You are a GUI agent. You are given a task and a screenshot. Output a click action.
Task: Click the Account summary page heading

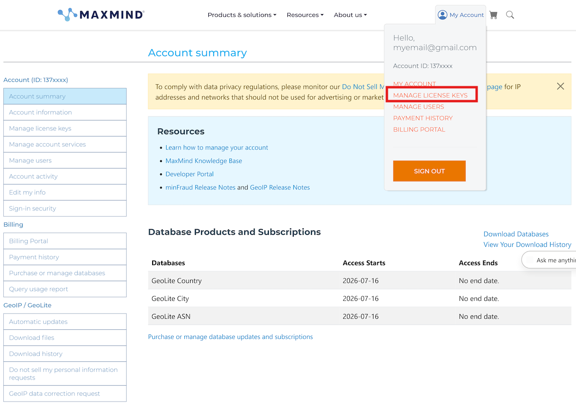(197, 53)
